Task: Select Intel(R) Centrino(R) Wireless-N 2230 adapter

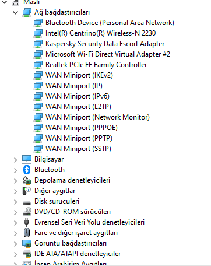Action: click(100, 33)
